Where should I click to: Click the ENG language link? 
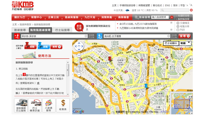pyautogui.click(x=168, y=5)
